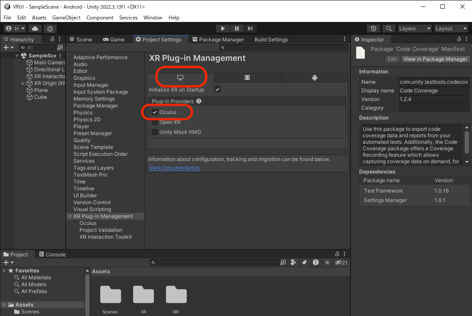The width and height of the screenshot is (472, 316).
Task: Open the undo history icon
Action: click(373, 28)
